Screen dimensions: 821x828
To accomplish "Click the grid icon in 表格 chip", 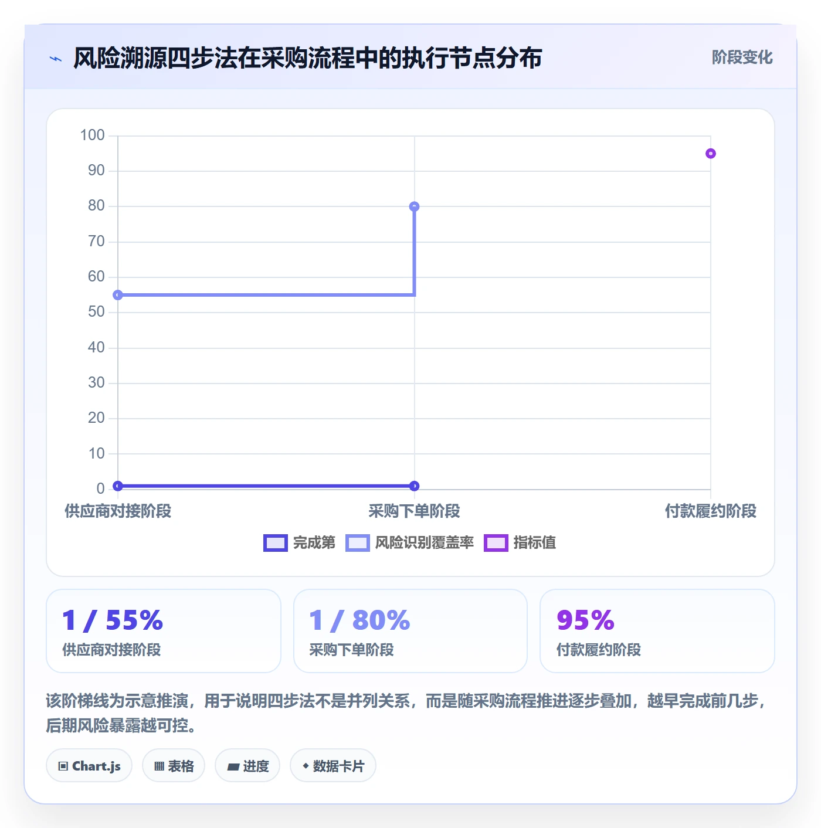I will pos(159,766).
